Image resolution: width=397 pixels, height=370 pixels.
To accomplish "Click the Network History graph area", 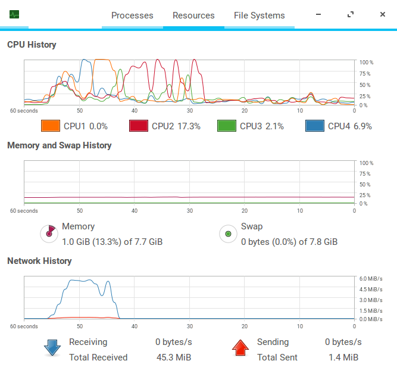I will coord(189,297).
